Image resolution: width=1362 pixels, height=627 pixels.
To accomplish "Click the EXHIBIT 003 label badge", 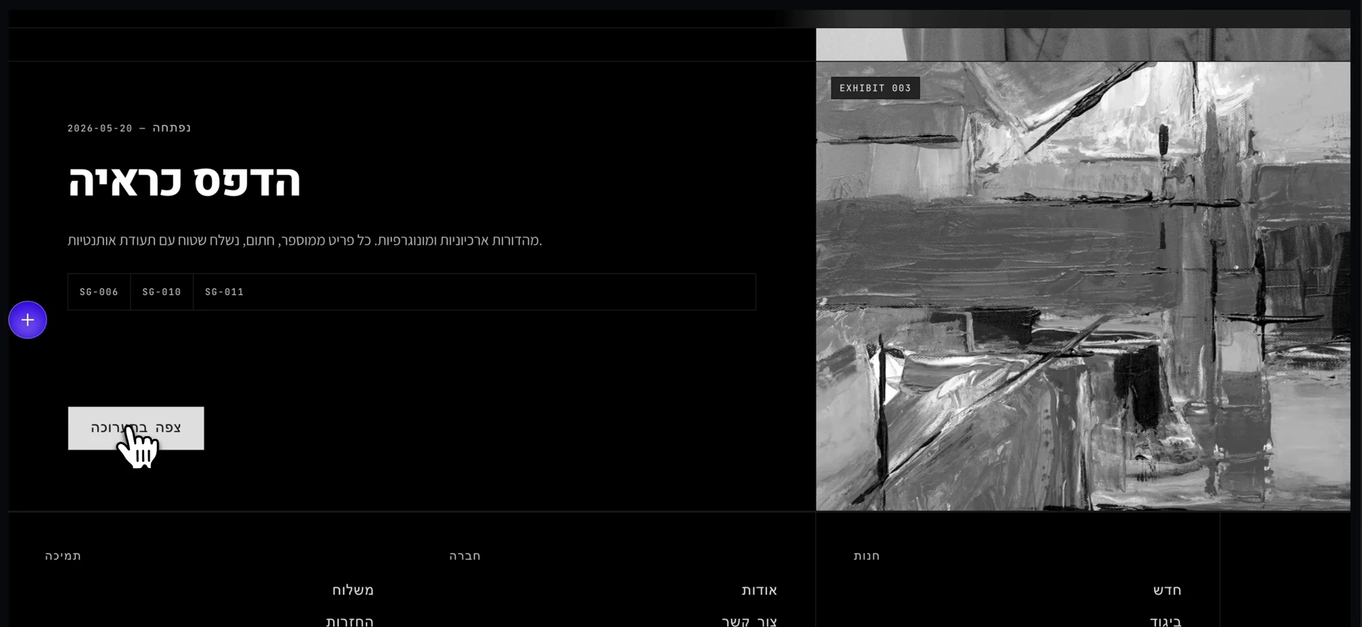I will pos(875,88).
